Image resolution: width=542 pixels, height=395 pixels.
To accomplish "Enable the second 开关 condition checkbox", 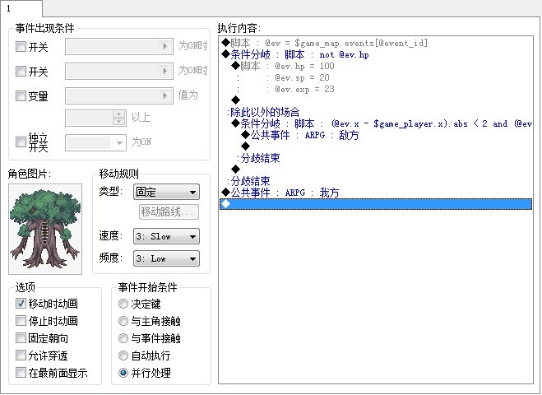I will [x=21, y=72].
